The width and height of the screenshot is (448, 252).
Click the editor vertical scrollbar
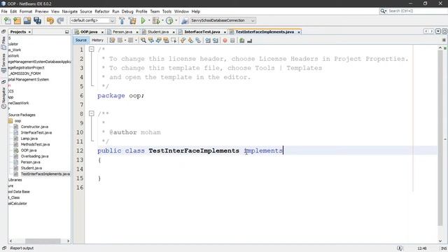tap(440, 139)
